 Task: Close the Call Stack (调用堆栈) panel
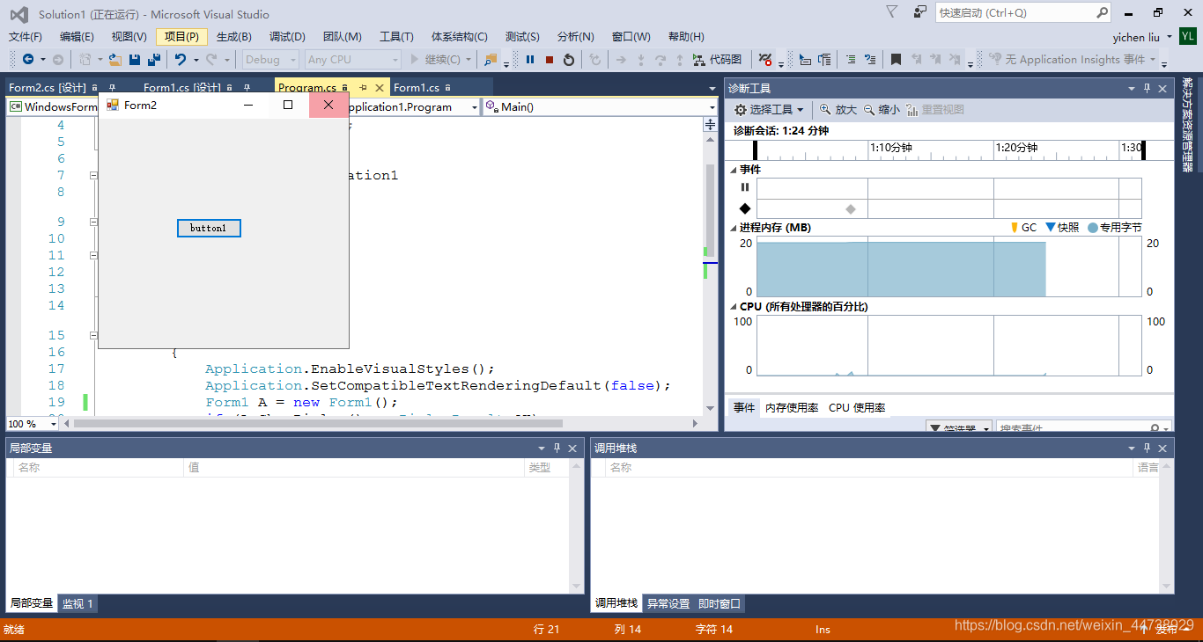[1162, 448]
